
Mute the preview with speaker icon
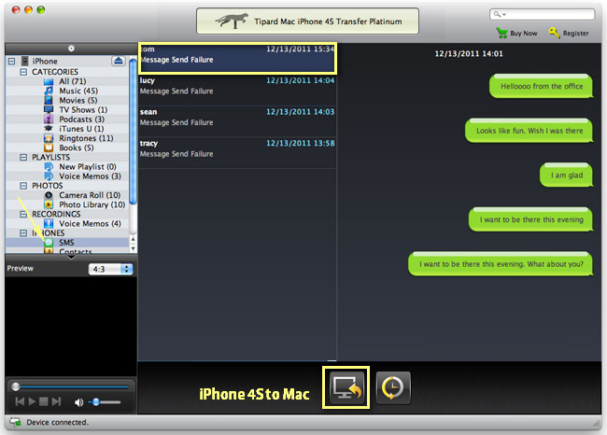click(78, 402)
